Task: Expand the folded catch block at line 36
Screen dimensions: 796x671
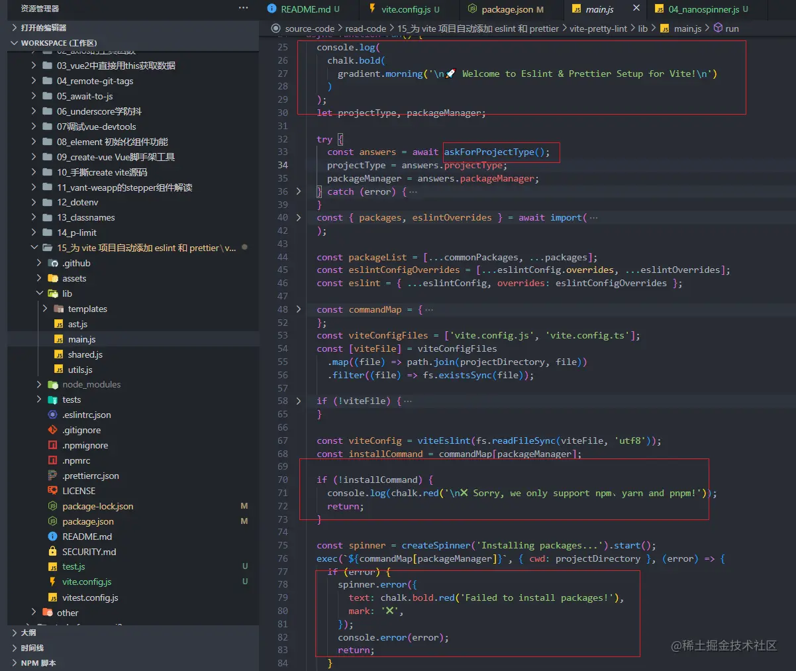Action: tap(299, 191)
